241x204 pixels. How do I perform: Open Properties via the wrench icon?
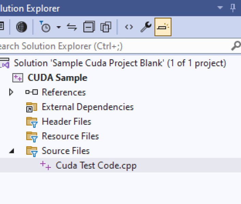[x=146, y=27]
